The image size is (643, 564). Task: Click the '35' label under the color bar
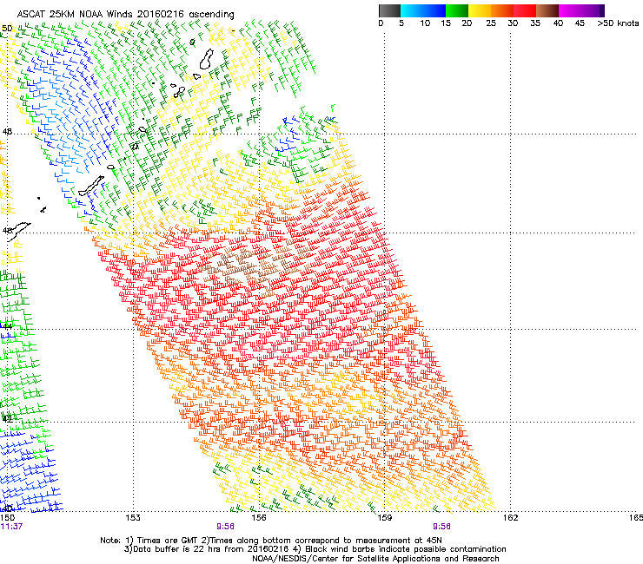coord(535,23)
